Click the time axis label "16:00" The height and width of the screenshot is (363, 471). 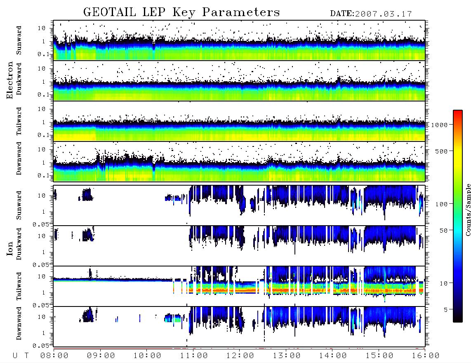(425, 356)
